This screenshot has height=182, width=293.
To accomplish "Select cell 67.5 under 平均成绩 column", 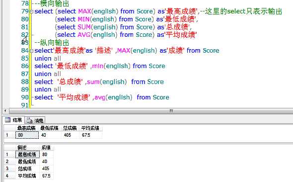I will click(91, 135).
